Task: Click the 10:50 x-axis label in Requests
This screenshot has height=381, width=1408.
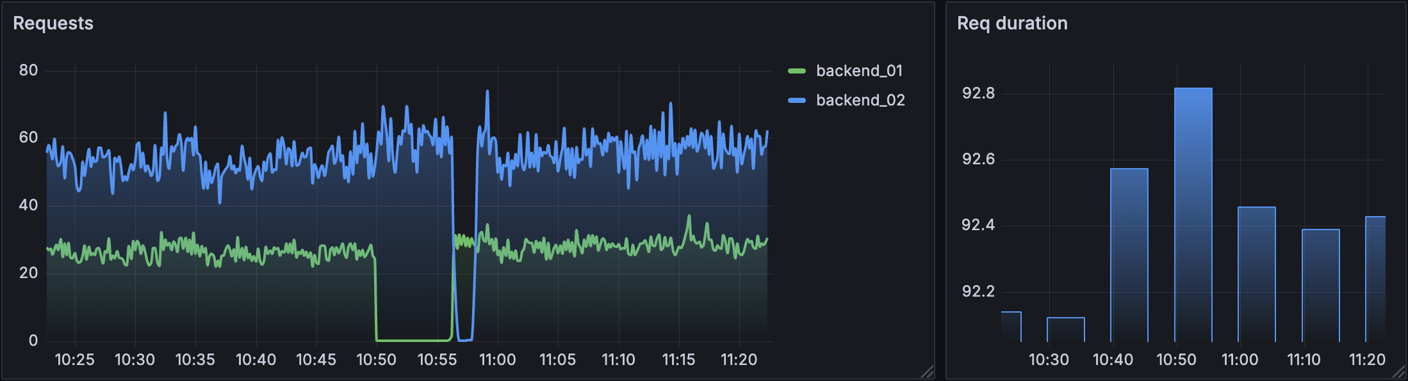Action: [376, 360]
